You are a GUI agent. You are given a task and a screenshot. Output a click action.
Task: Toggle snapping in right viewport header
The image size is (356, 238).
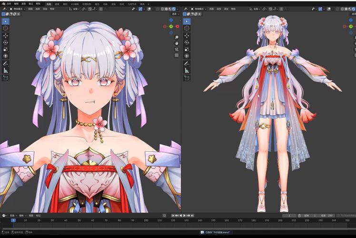[271, 9]
